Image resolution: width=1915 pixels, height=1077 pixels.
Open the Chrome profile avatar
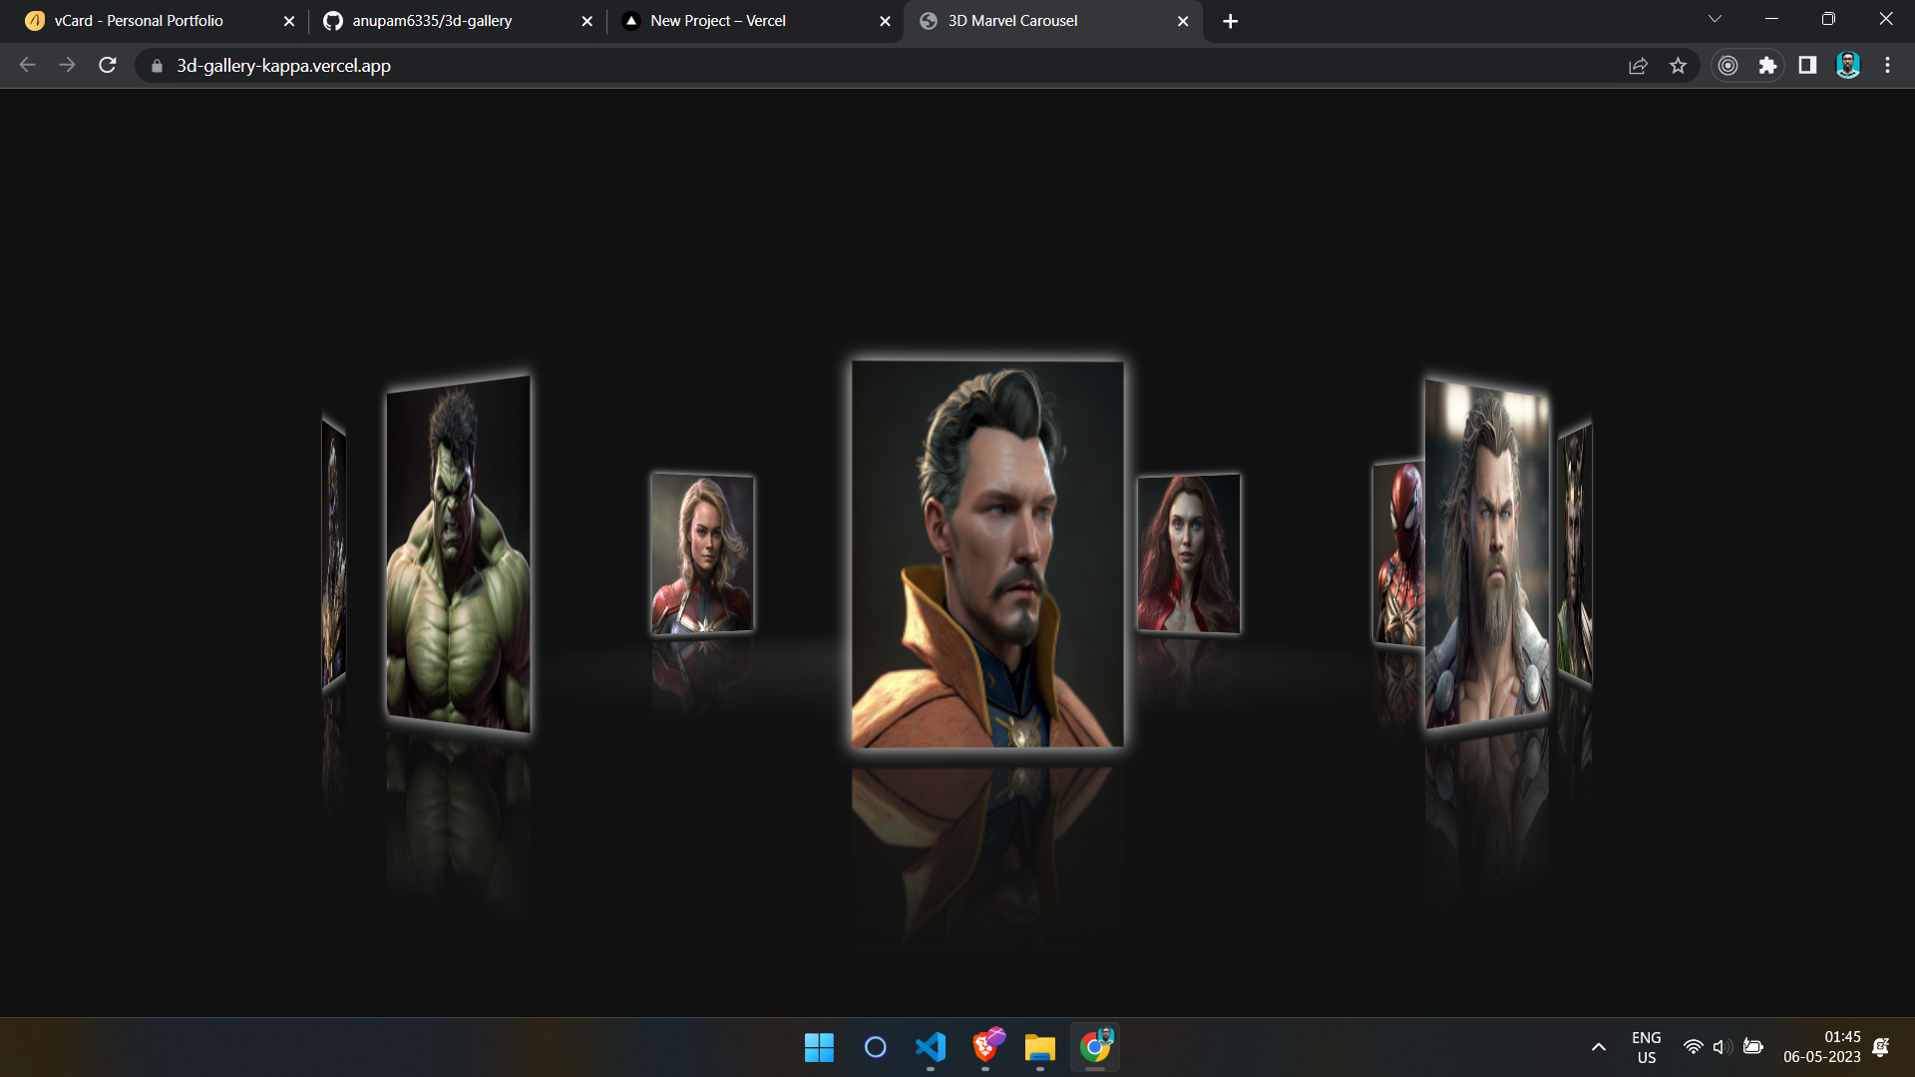click(1848, 66)
